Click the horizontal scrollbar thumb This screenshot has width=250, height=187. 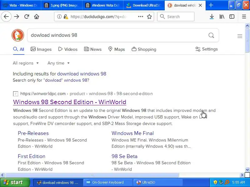(x=92, y=175)
